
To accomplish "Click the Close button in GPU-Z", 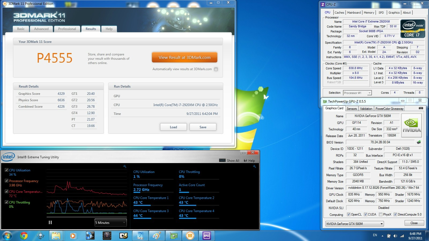I will (x=414, y=223).
